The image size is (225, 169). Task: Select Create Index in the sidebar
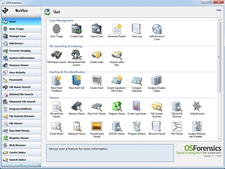(x=21, y=153)
